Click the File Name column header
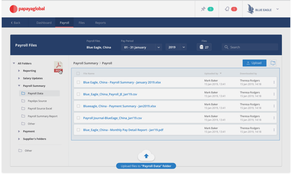This screenshot has width=292, height=175. (x=89, y=74)
